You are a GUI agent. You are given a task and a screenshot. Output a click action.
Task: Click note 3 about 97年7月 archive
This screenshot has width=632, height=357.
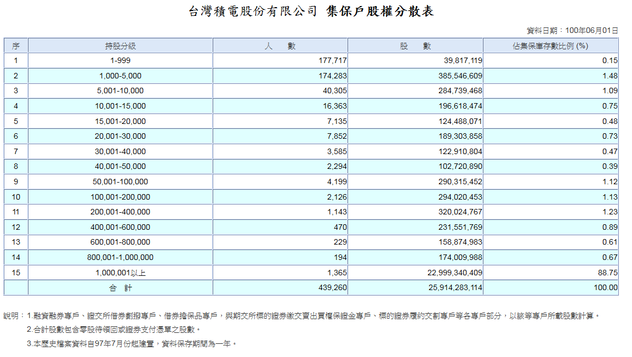tap(132, 344)
